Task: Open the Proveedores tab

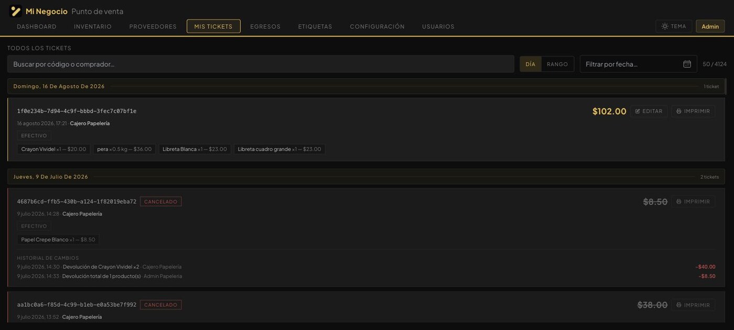Action: click(x=153, y=26)
